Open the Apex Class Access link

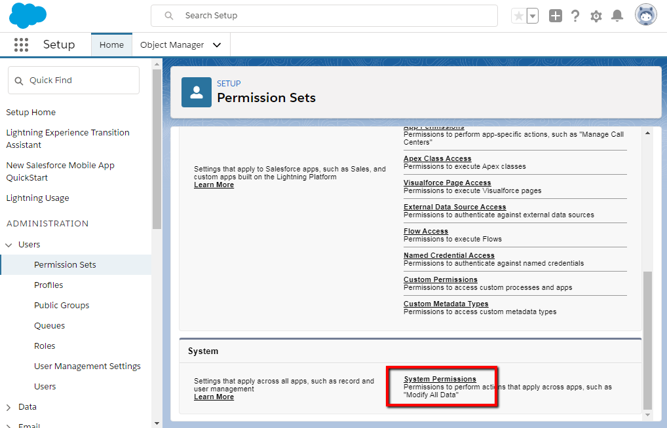tap(437, 158)
